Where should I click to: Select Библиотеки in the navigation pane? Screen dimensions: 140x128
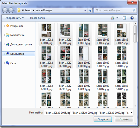[x=17, y=35]
